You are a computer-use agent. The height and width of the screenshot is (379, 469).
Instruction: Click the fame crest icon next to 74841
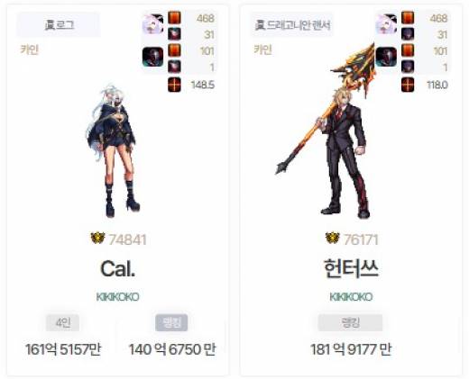click(97, 239)
